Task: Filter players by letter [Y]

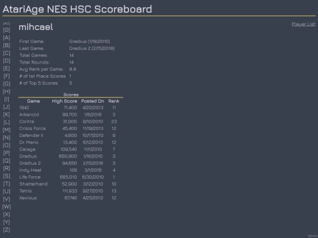Action: point(6,222)
